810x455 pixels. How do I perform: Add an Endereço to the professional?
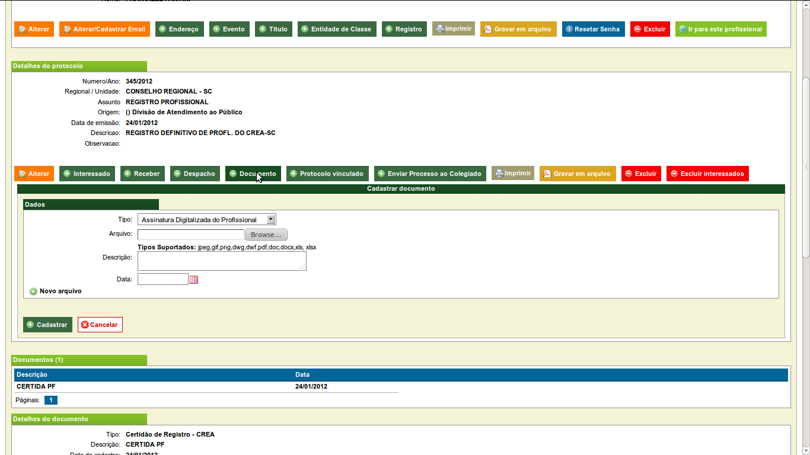180,29
